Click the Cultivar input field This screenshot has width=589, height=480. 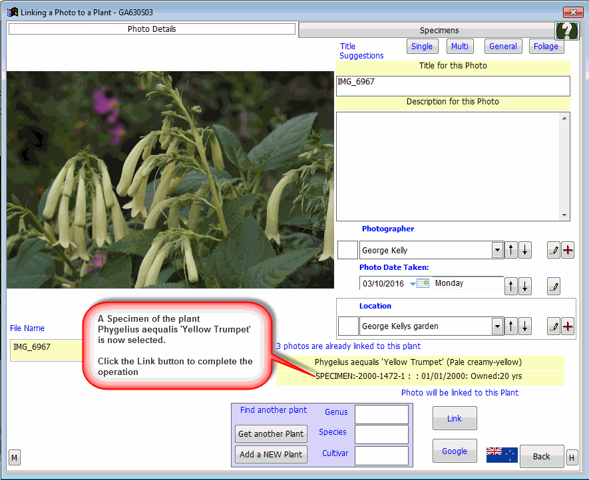(x=381, y=455)
